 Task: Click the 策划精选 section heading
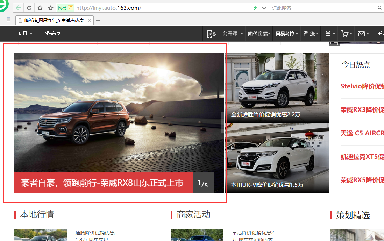click(353, 215)
